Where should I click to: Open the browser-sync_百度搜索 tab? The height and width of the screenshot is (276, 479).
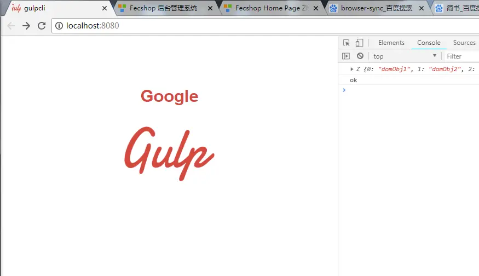[377, 8]
